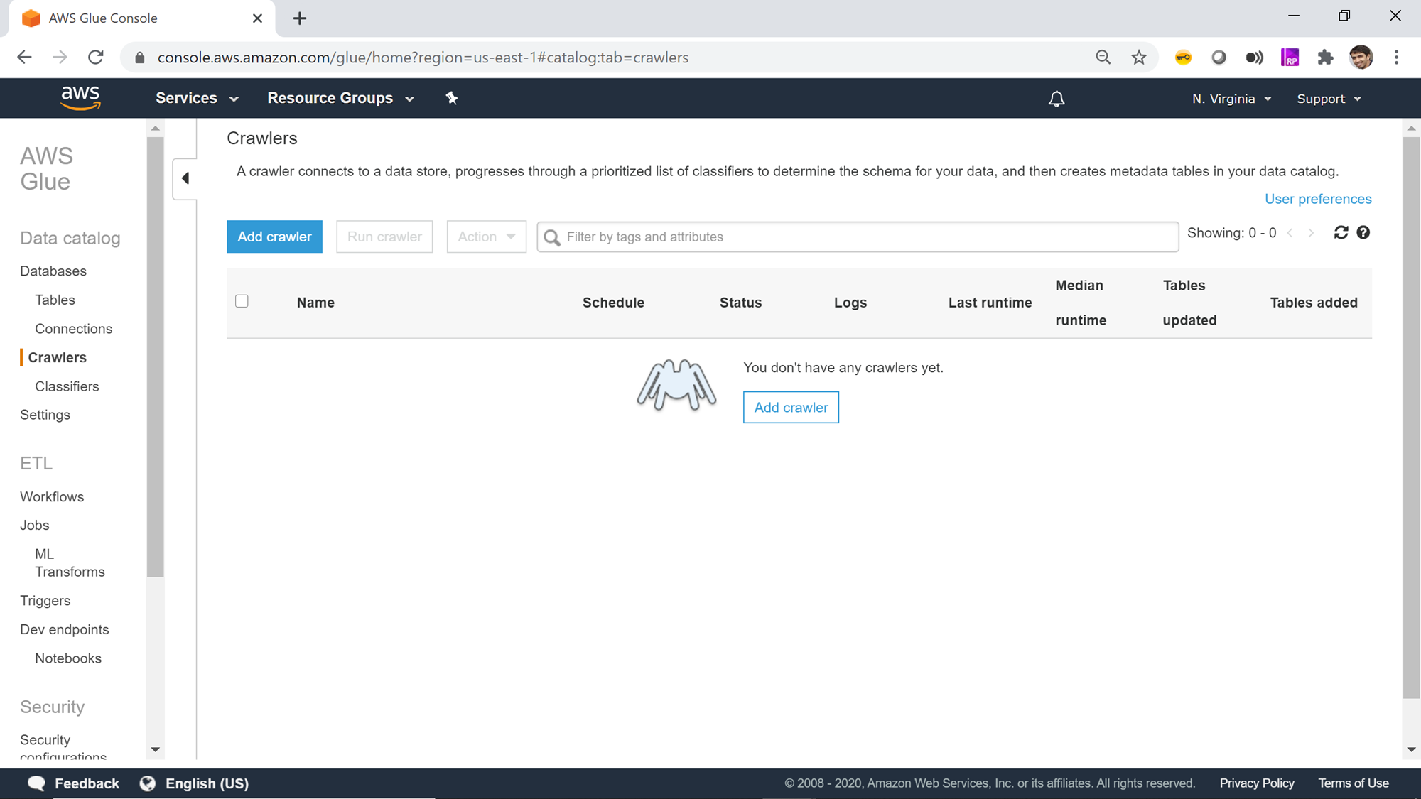Open the User preferences link
The height and width of the screenshot is (799, 1421).
1317,199
